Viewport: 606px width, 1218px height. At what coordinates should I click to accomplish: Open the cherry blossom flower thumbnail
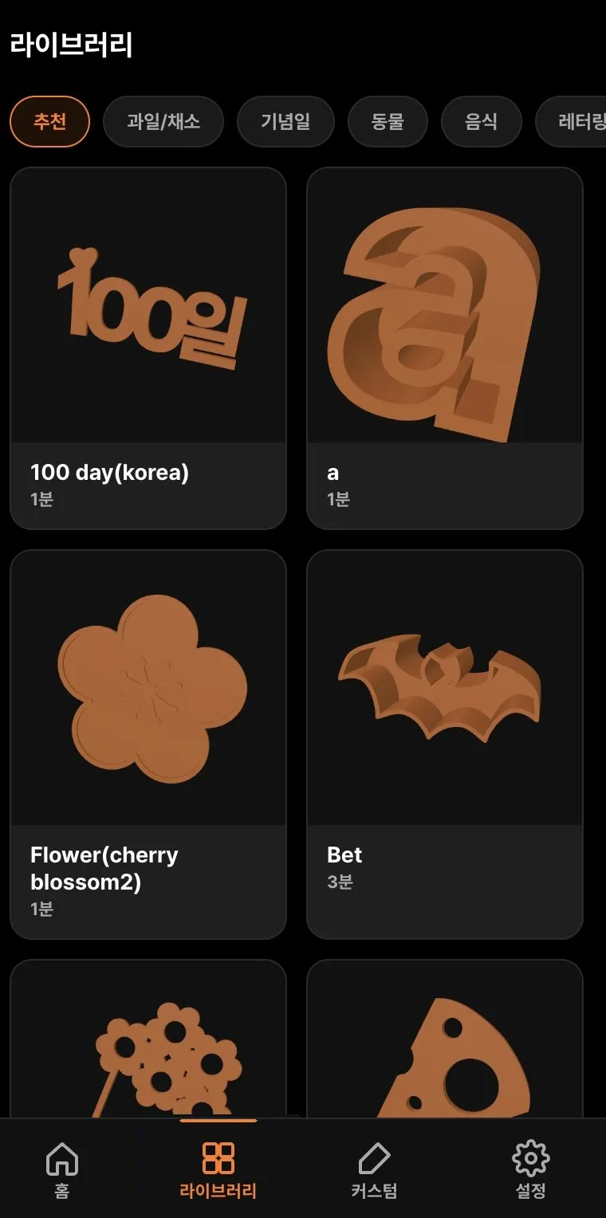point(148,687)
